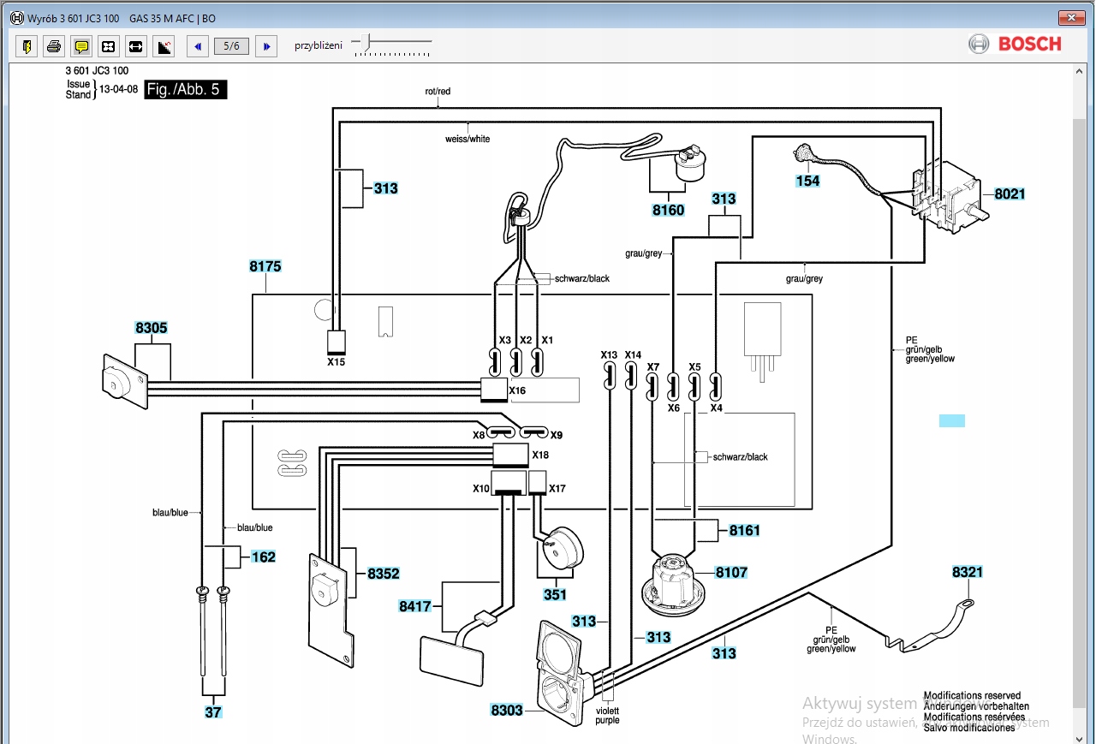Select part number 8305
1096x744 pixels.
click(x=152, y=327)
